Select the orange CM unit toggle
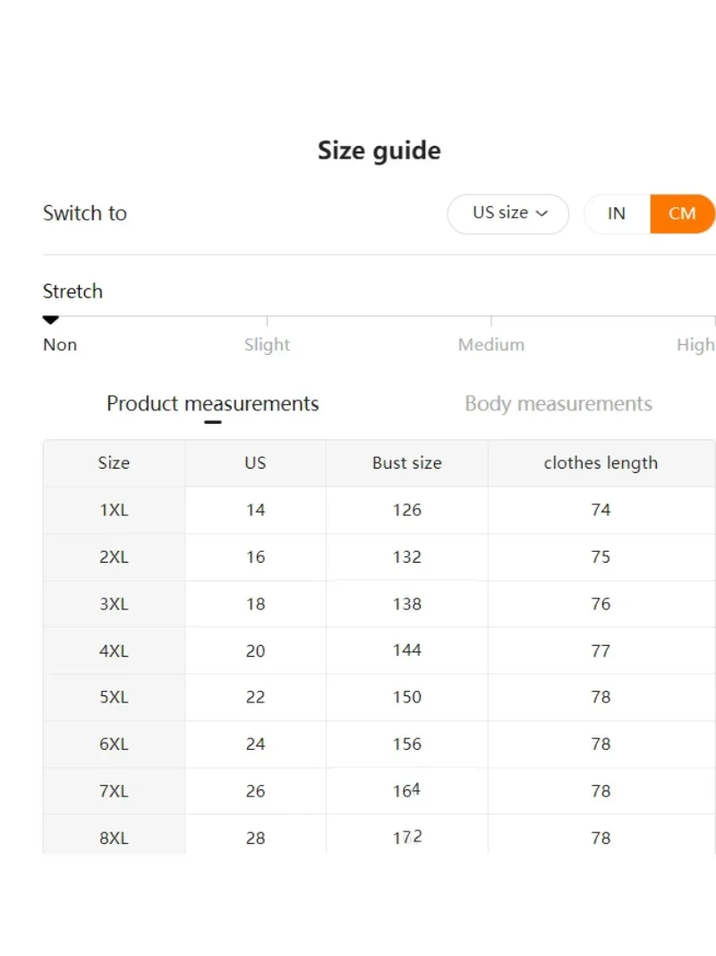 coord(682,213)
